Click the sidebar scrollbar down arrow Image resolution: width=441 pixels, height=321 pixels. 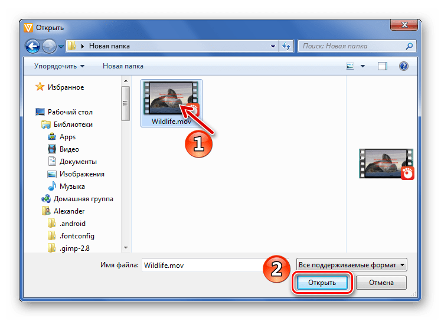coord(126,248)
